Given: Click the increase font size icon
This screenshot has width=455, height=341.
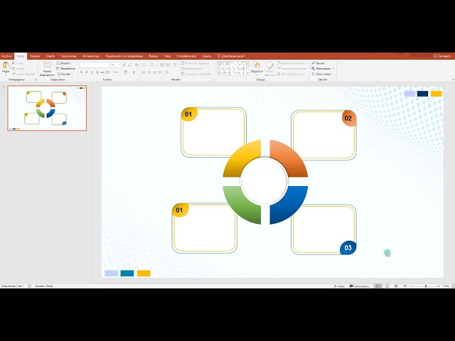Looking at the screenshot, I should [124, 65].
